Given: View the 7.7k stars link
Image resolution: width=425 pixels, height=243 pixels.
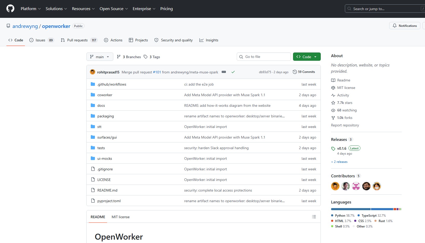Looking at the screenshot, I should coord(342,103).
